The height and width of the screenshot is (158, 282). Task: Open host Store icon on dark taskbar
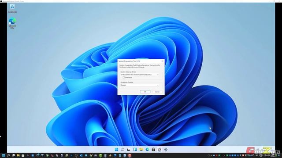[23, 155]
